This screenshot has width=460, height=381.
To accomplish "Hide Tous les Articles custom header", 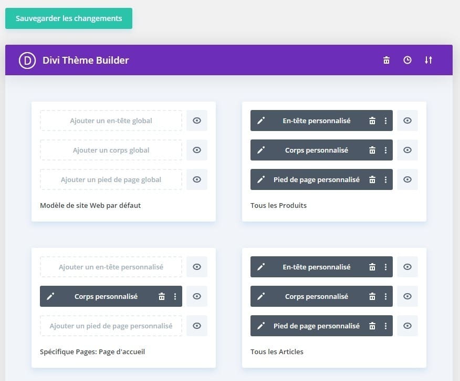I will coord(407,267).
